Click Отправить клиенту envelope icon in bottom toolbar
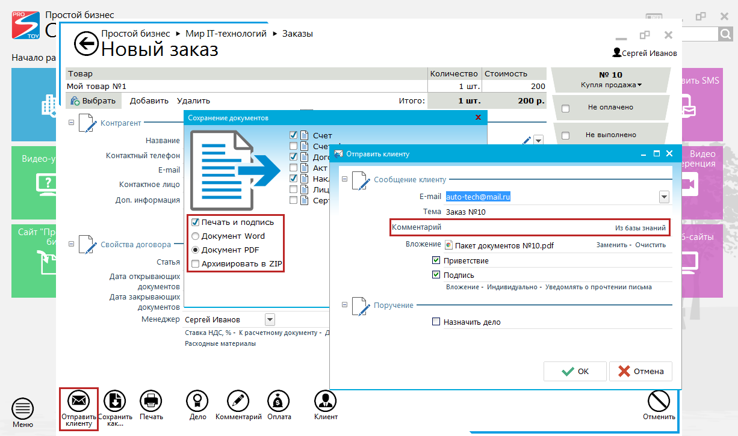 (x=78, y=401)
